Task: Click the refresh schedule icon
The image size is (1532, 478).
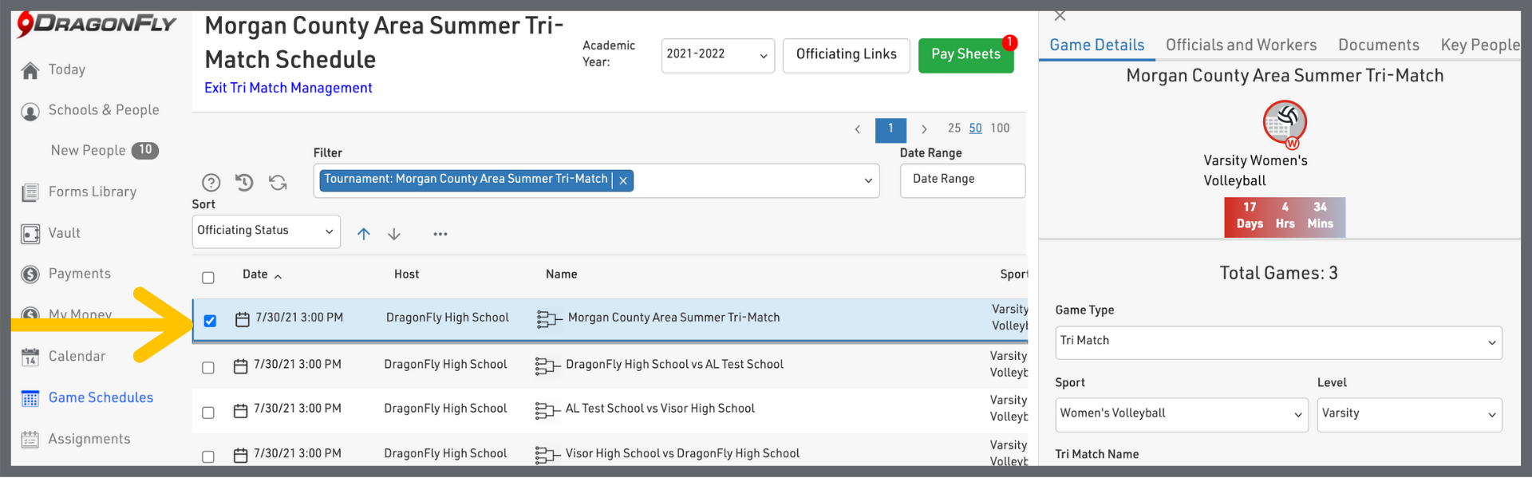Action: (278, 183)
